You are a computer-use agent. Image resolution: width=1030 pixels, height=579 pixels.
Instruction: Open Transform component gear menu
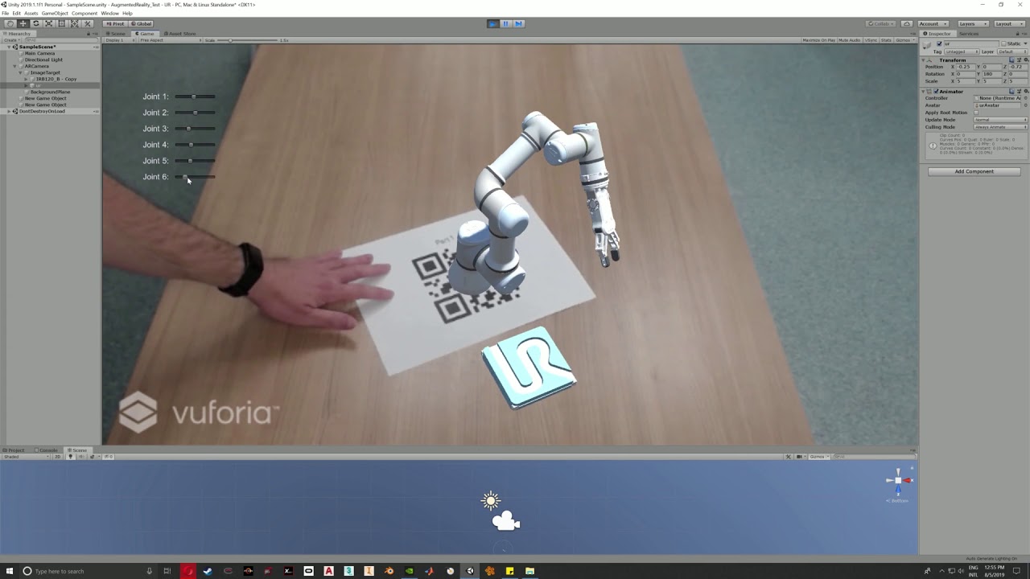click(x=1026, y=60)
